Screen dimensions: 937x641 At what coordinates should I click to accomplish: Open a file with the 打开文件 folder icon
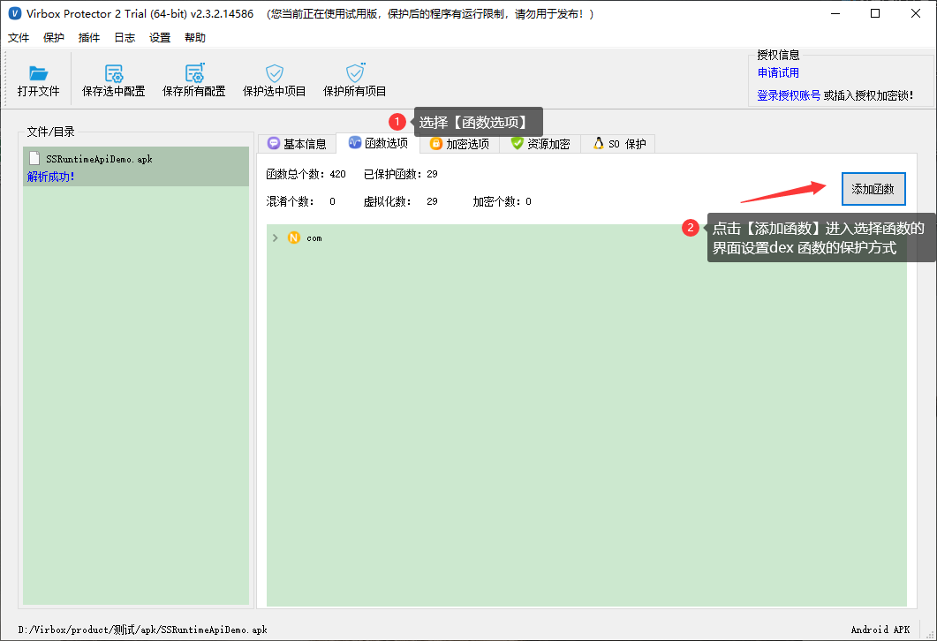point(38,73)
